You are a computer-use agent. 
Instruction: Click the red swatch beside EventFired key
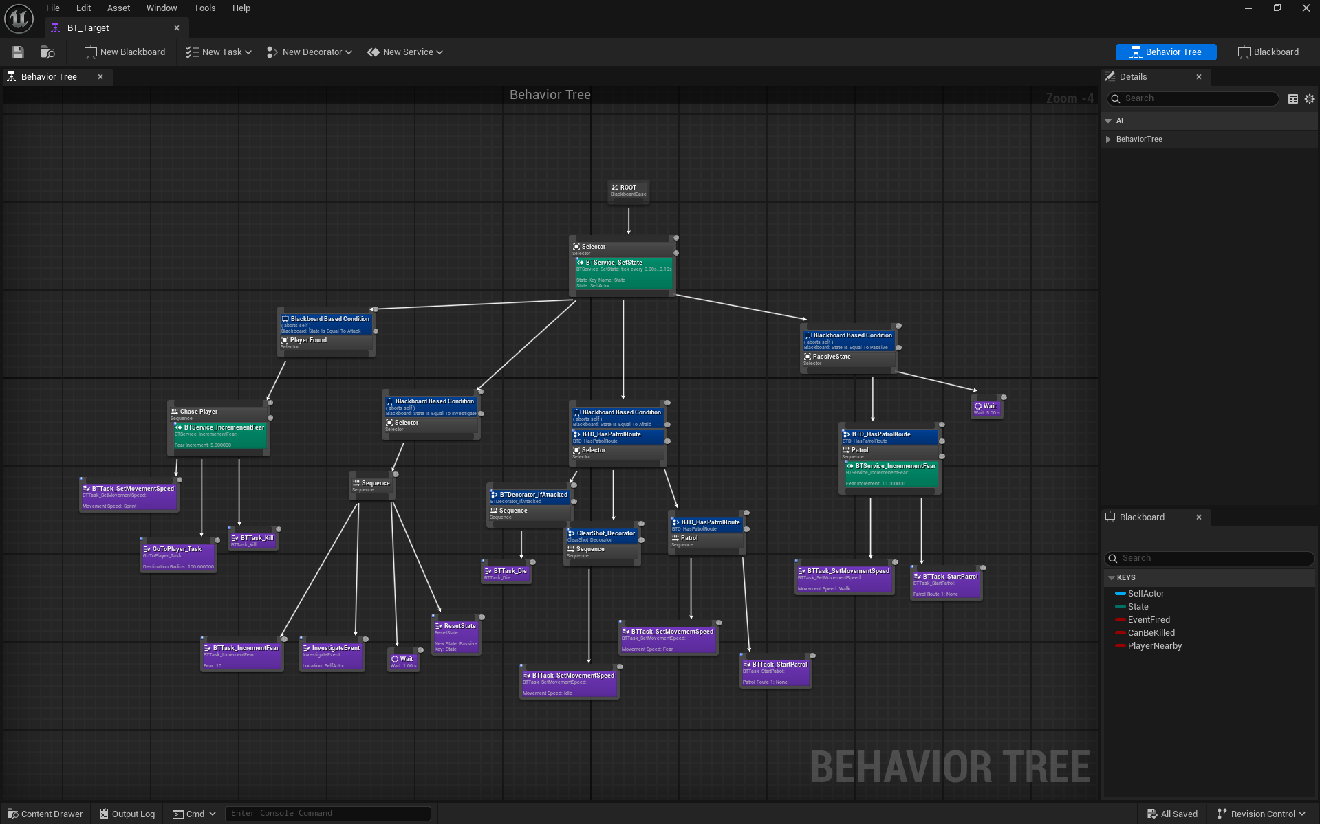(x=1120, y=619)
